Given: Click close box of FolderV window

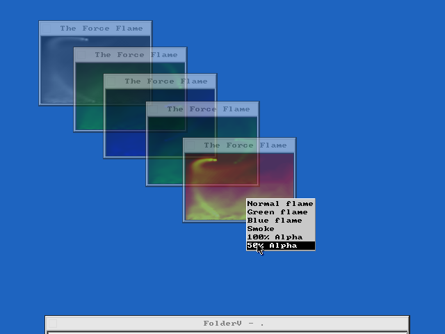Looking at the screenshot, I should [53, 323].
